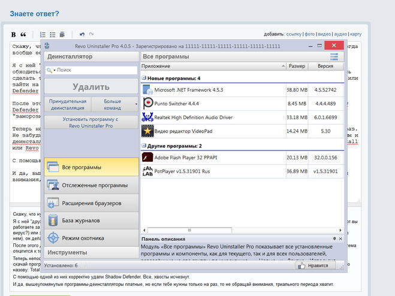395x296 pixels.
Task: Click the Punto Switcher program icon
Action: click(x=148, y=104)
